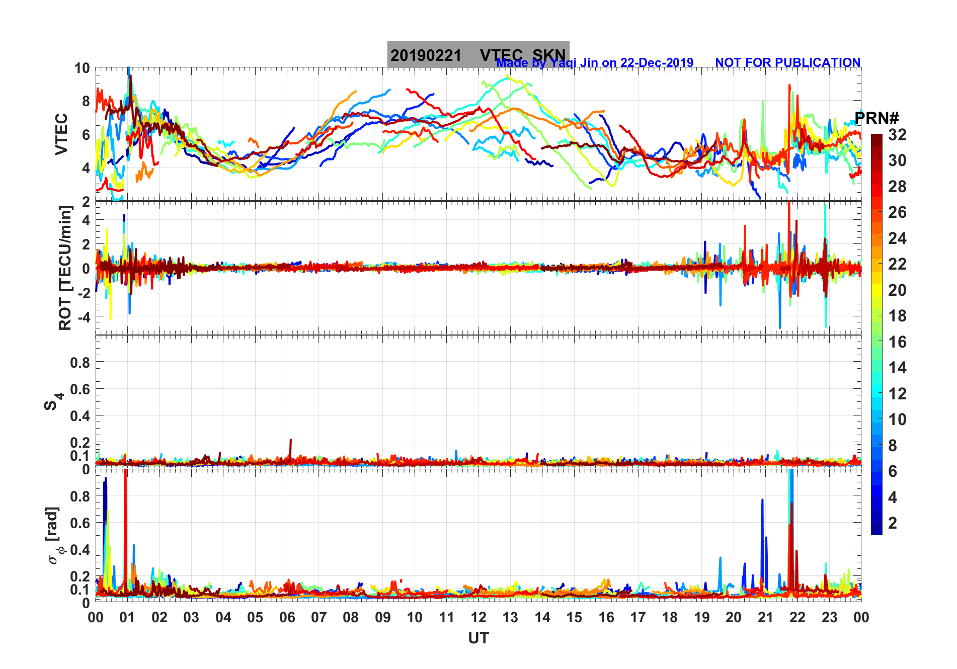Viewport: 957px width, 669px height.
Task: Click colorbar tick label '26'
Action: (x=897, y=212)
